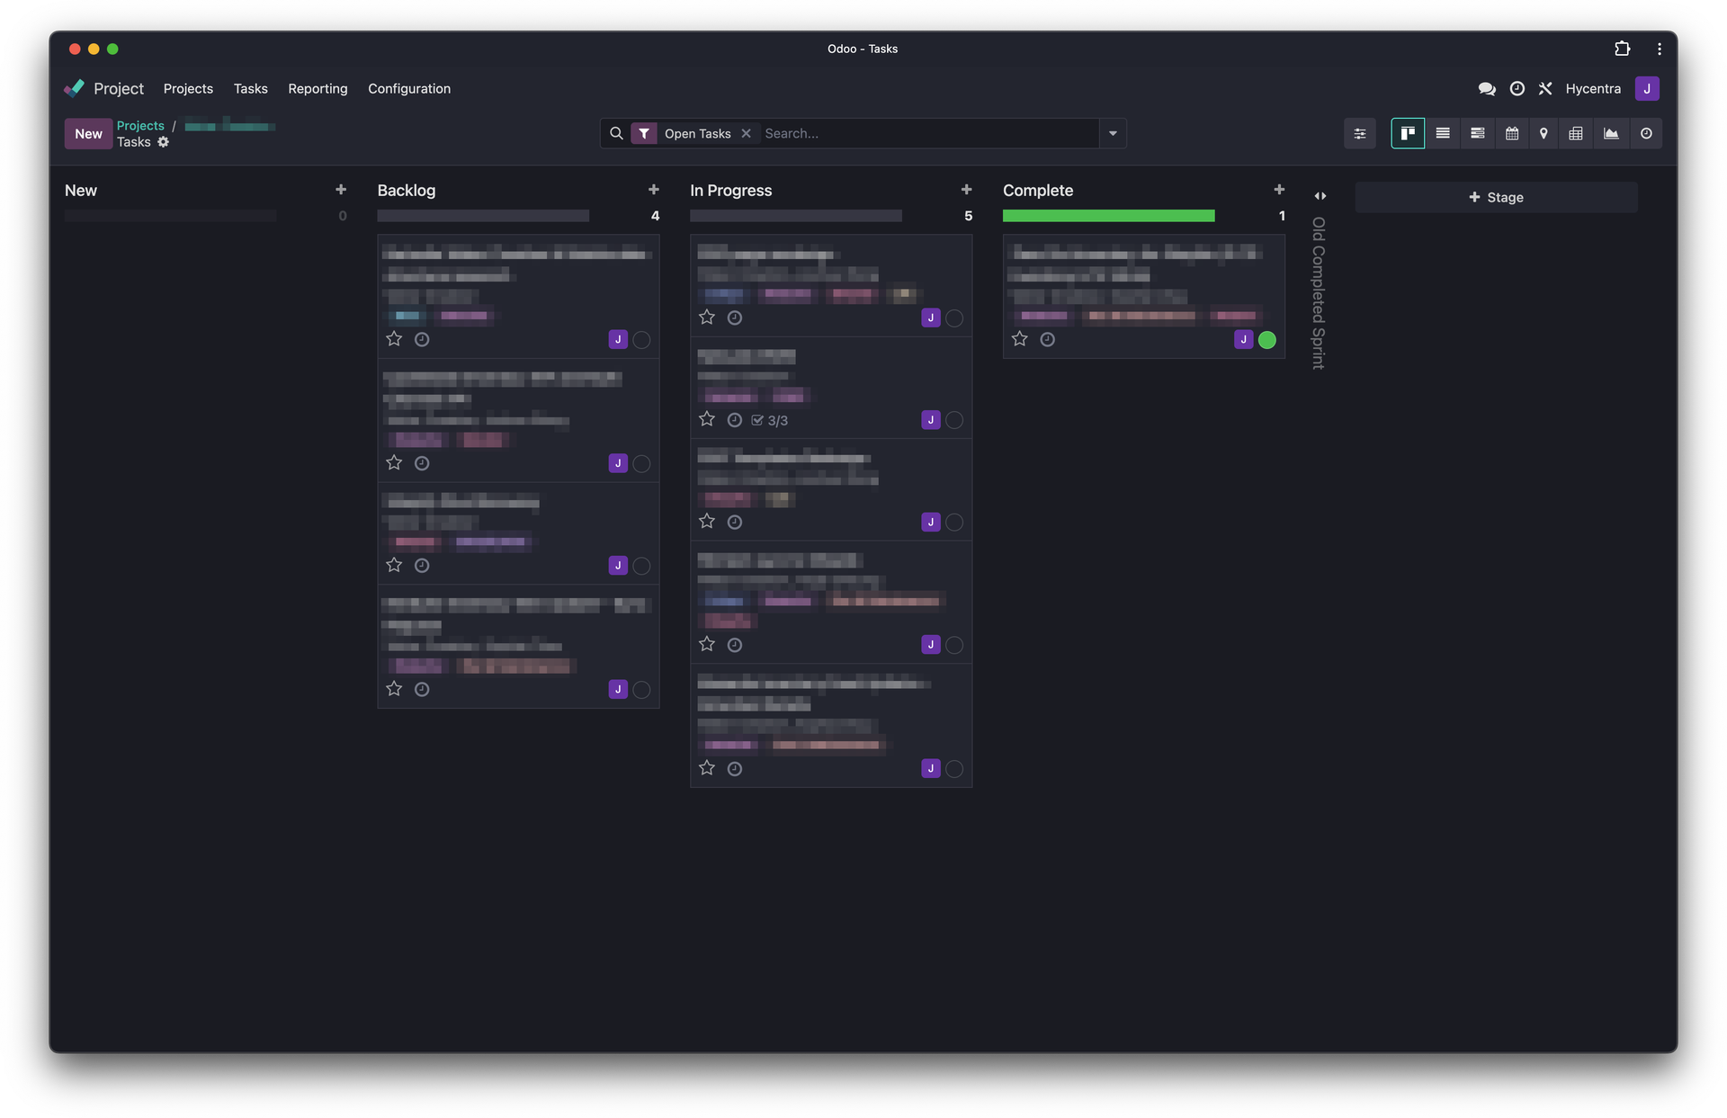Screen dimensions: 1727x1118
Task: Switch to the calendar view
Action: (1512, 133)
